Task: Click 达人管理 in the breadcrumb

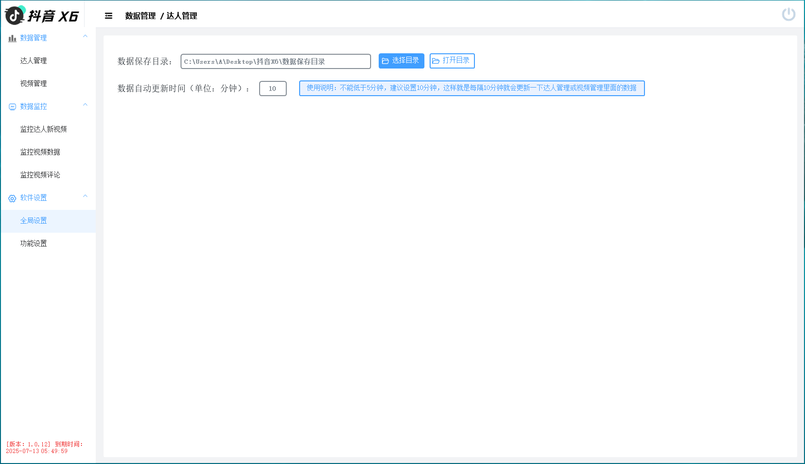Action: pyautogui.click(x=182, y=16)
